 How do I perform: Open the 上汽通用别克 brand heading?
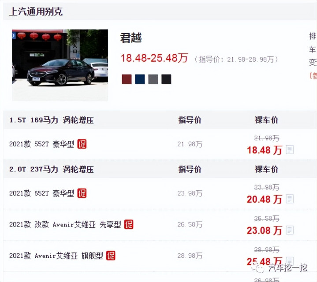[36, 11]
